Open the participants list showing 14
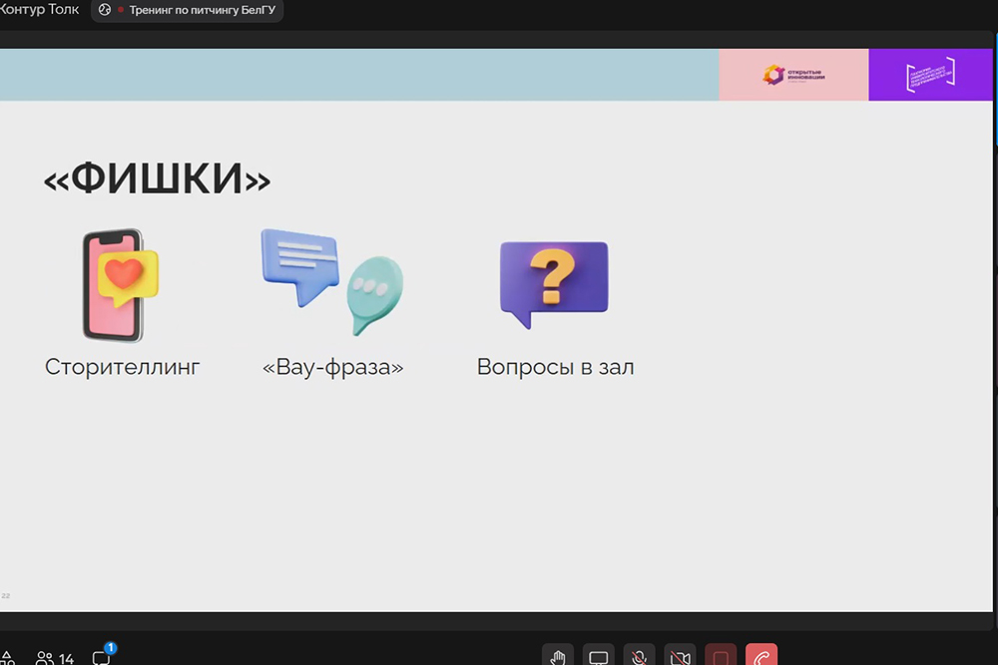The height and width of the screenshot is (665, 998). click(x=56, y=658)
